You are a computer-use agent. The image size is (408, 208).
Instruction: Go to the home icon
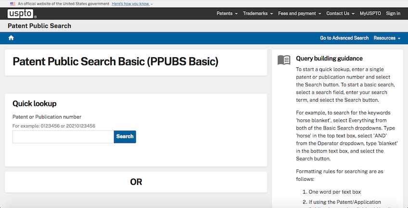(11, 38)
